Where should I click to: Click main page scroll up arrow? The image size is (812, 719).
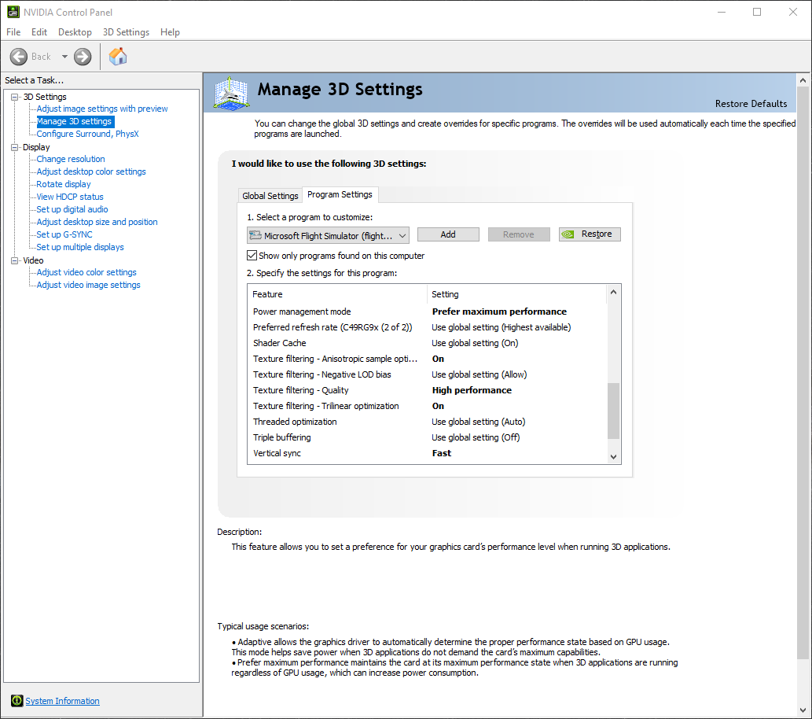click(x=803, y=80)
